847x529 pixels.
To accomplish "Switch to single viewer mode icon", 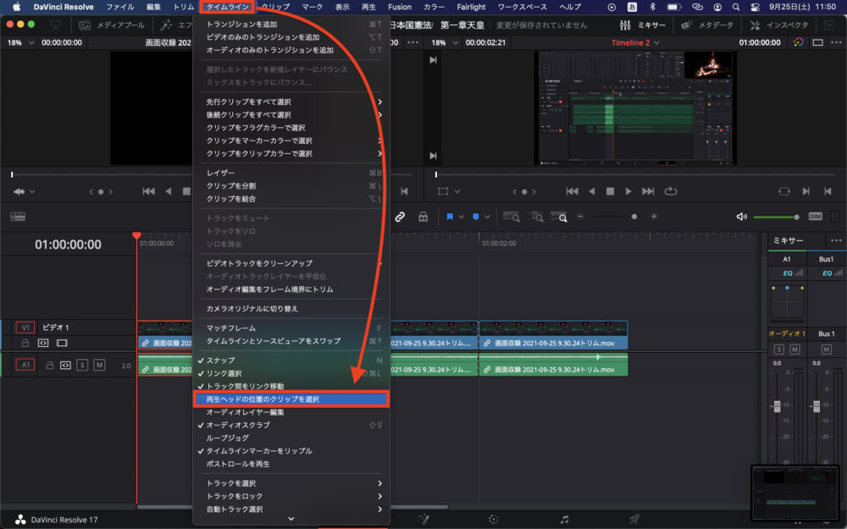I will (818, 42).
